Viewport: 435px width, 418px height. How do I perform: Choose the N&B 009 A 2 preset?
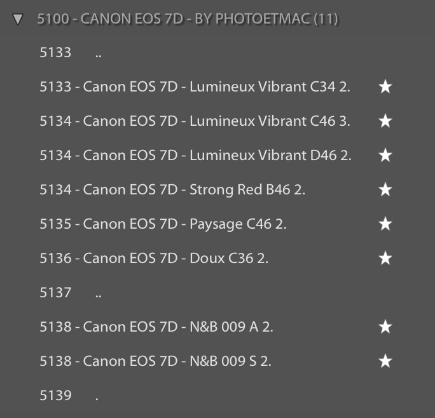(x=156, y=327)
